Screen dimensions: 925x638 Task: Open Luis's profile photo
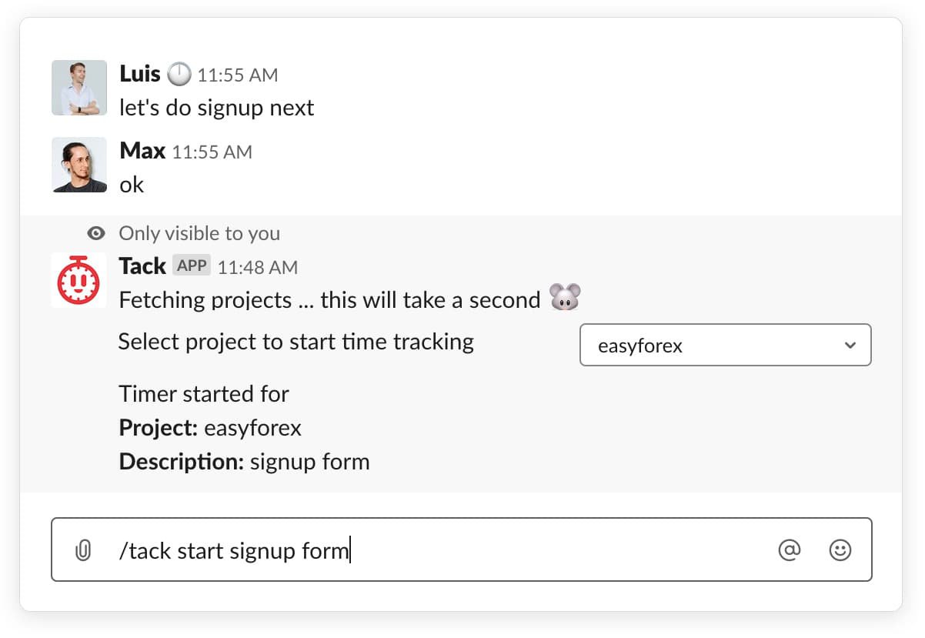click(x=79, y=88)
